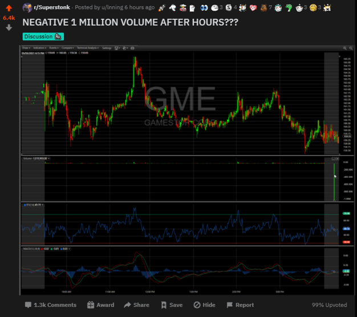Open the comments speech bubble icon
This screenshot has width=357, height=317.
(x=28, y=305)
